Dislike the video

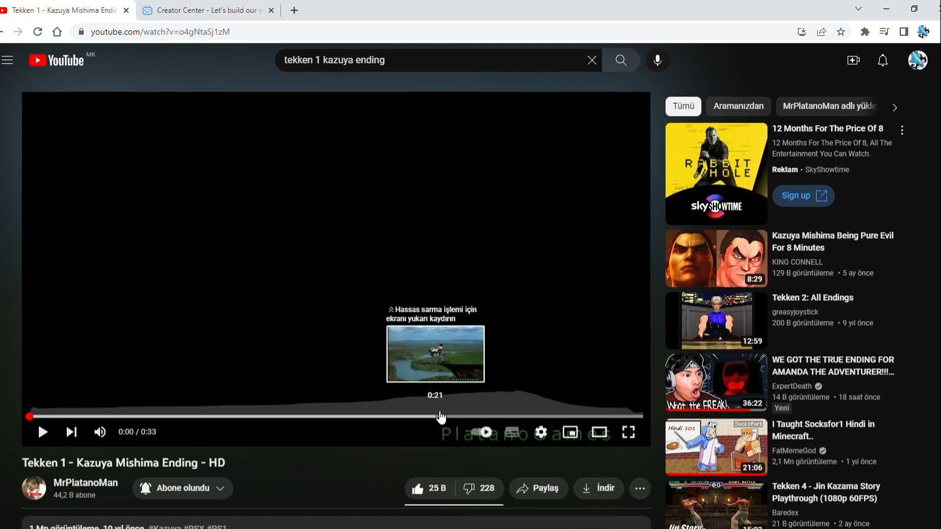point(479,488)
